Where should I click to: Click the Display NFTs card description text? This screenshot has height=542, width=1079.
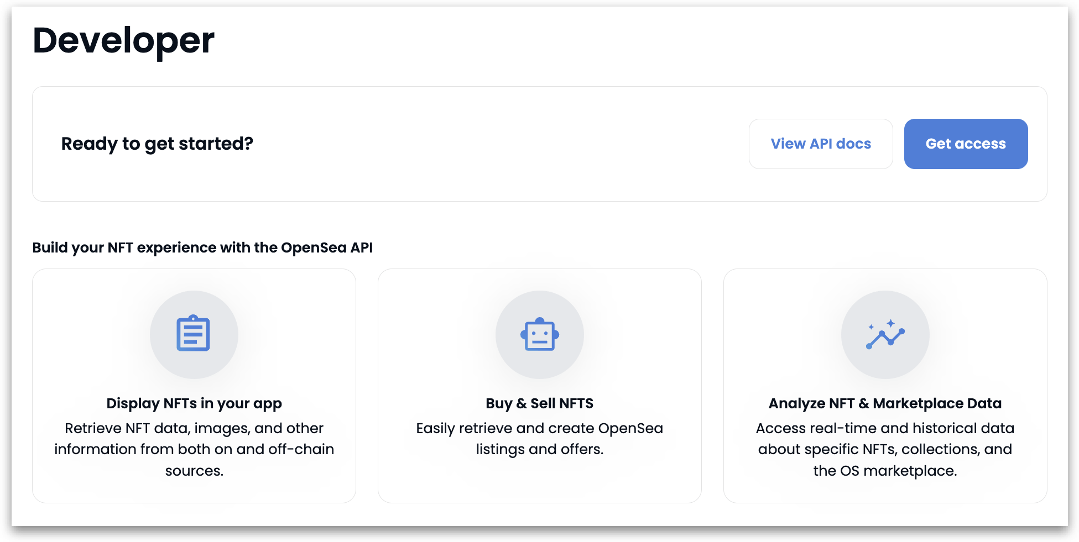pos(194,449)
